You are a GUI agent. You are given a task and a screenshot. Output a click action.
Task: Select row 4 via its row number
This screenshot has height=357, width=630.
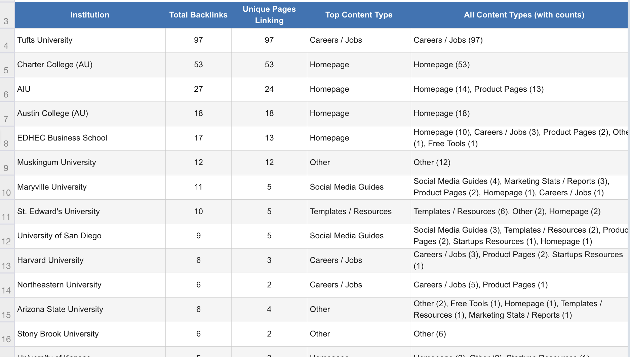(6, 41)
